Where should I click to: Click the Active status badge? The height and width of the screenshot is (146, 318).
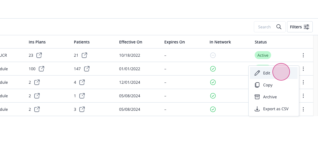pyautogui.click(x=263, y=55)
